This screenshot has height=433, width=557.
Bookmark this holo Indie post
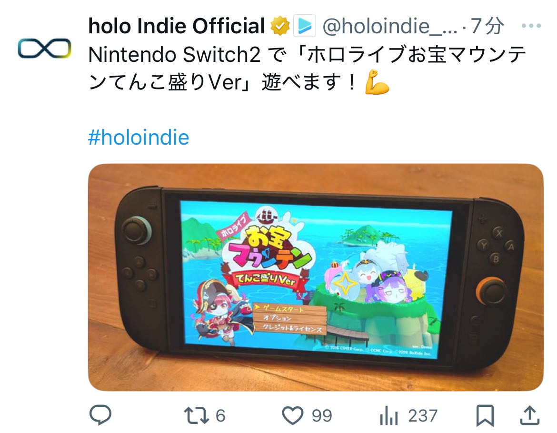pyautogui.click(x=485, y=415)
